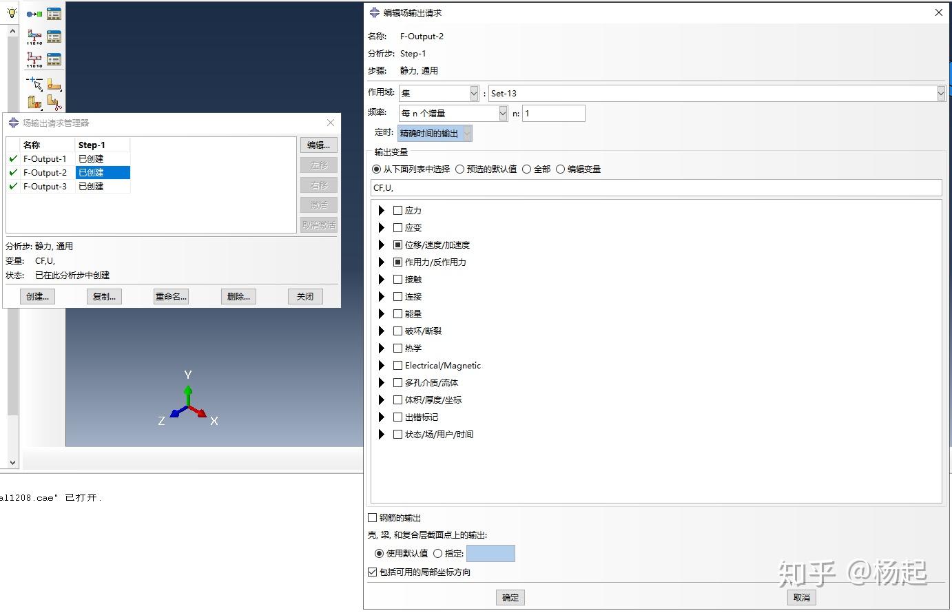Expand the 应力 category
The height and width of the screenshot is (613, 952).
point(382,210)
